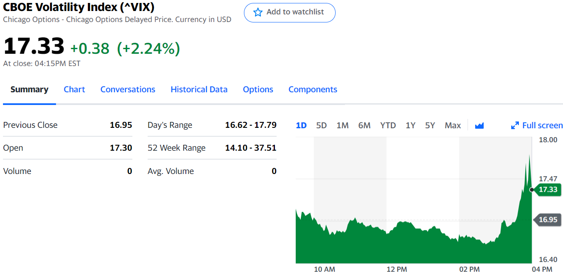This screenshot has height=276, width=563.
Task: Open the Options tab
Action: (x=258, y=89)
